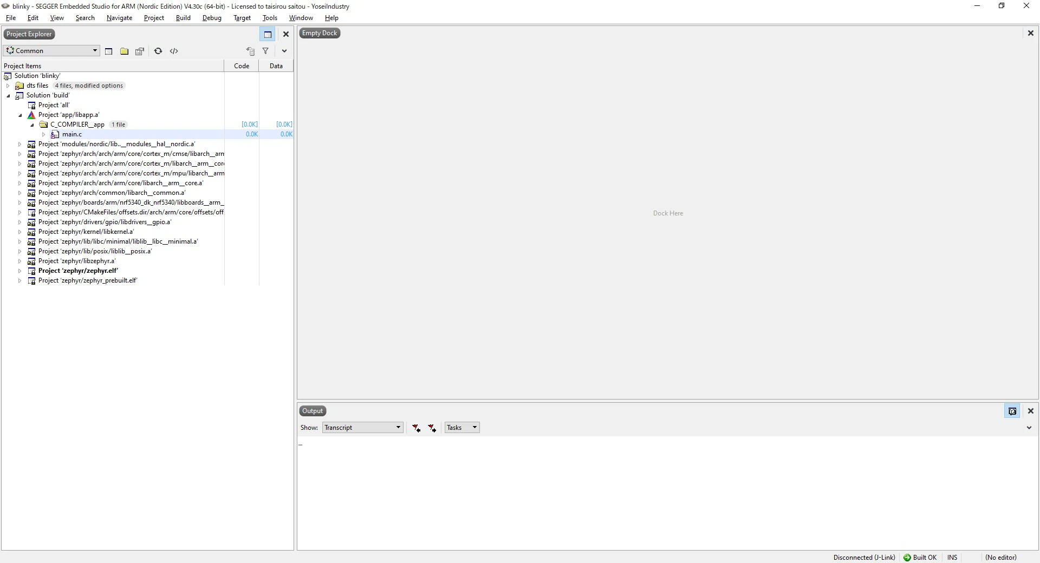Select the main.c file name
Screen dimensions: 1040x563
pyautogui.click(x=72, y=134)
